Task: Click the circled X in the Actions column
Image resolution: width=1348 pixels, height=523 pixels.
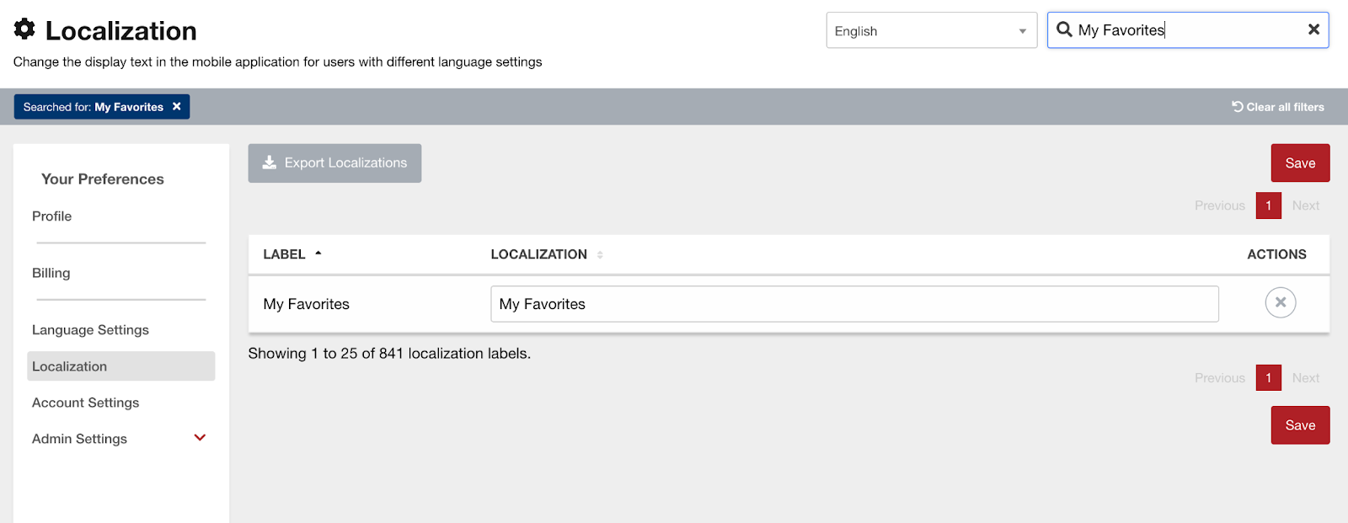Action: pyautogui.click(x=1280, y=303)
